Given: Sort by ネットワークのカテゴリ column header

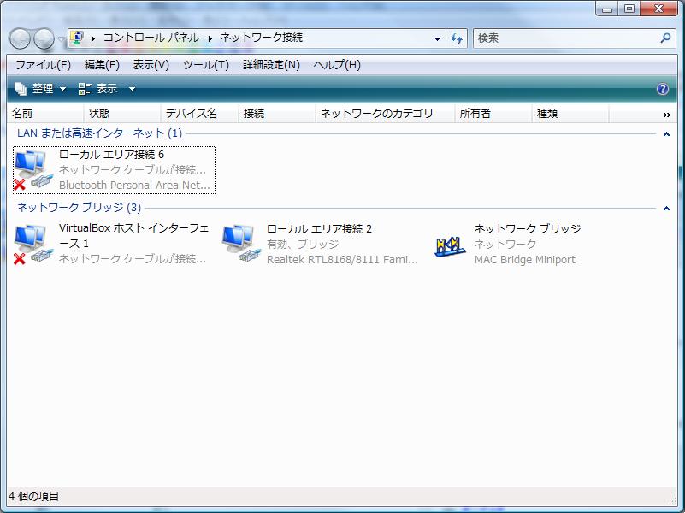Looking at the screenshot, I should coord(386,114).
